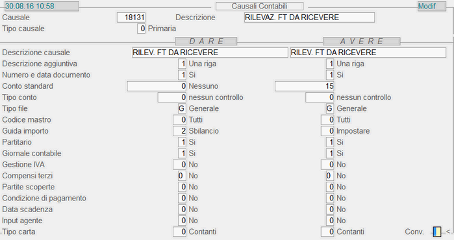Click the AVERE Tipo file field G
The height and width of the screenshot is (240, 454).
click(x=330, y=109)
